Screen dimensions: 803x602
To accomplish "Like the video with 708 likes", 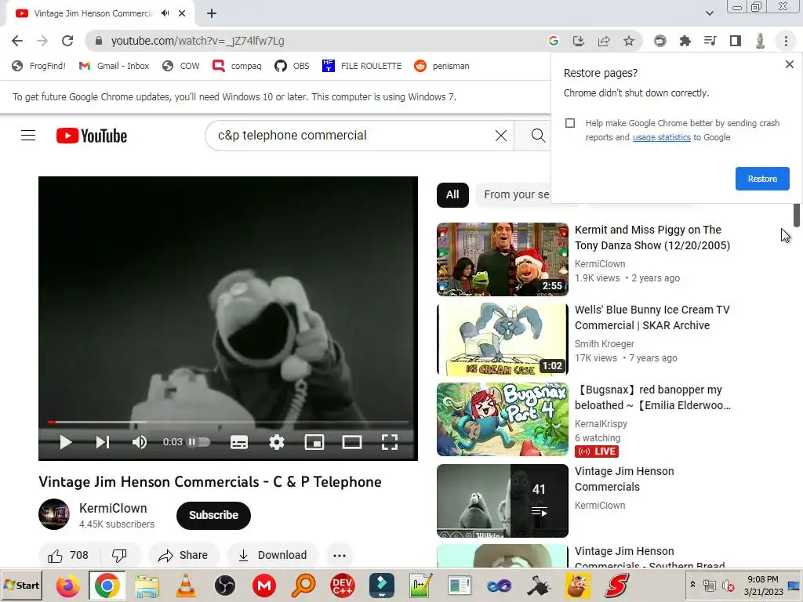I will [69, 556].
